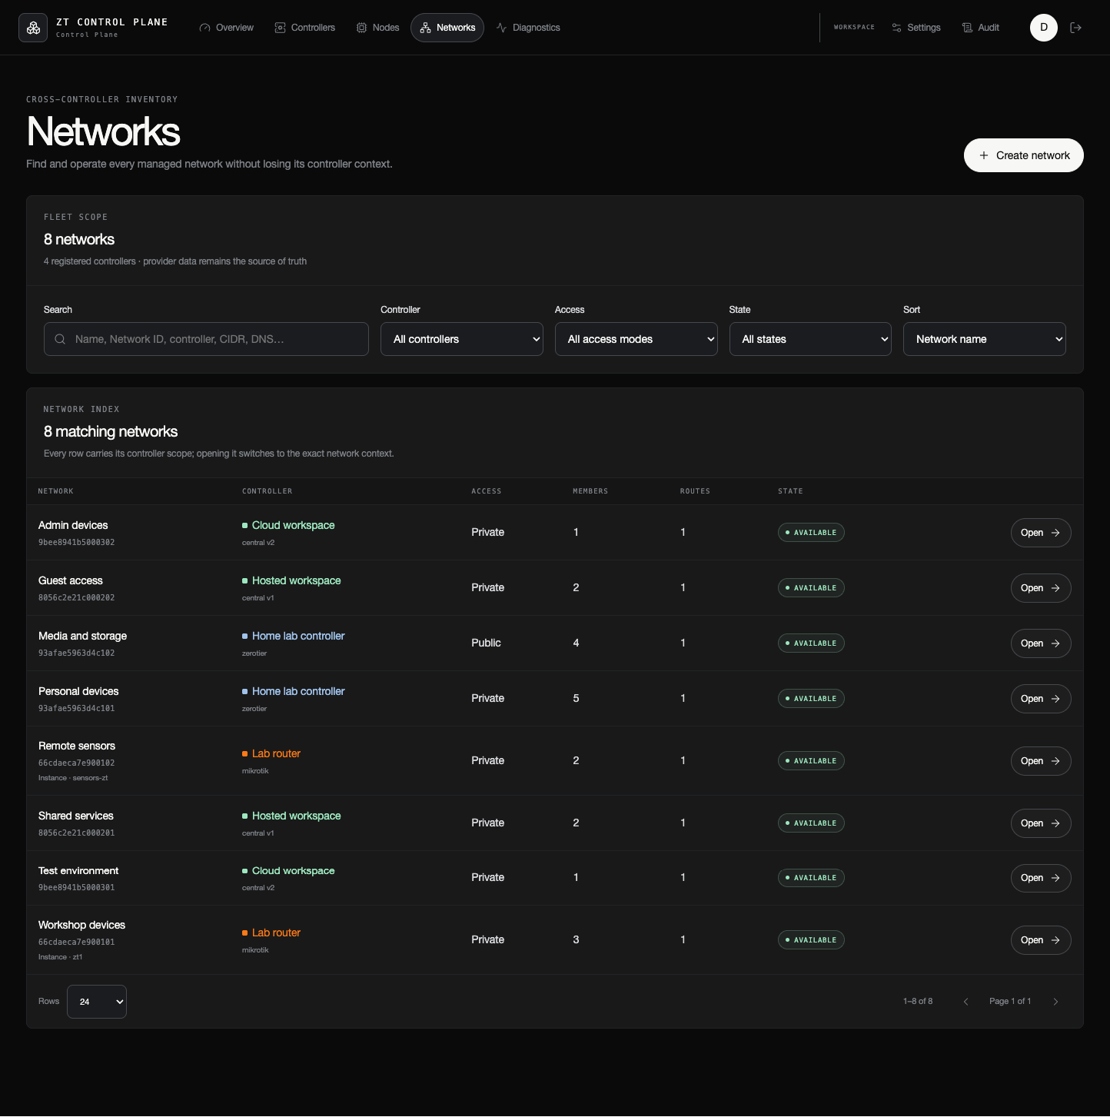Click the STATE column header
Screen dimensions: 1110x1117
pyautogui.click(x=790, y=491)
